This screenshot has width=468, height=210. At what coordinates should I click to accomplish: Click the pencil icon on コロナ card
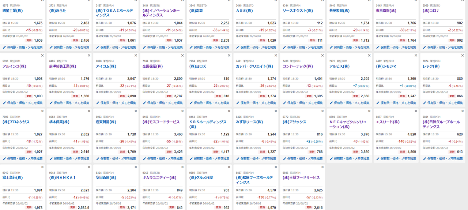424,47
